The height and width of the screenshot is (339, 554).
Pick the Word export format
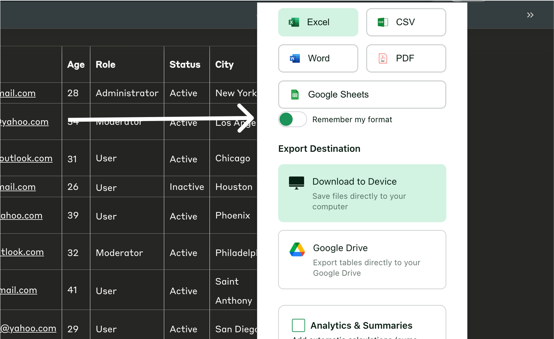318,58
